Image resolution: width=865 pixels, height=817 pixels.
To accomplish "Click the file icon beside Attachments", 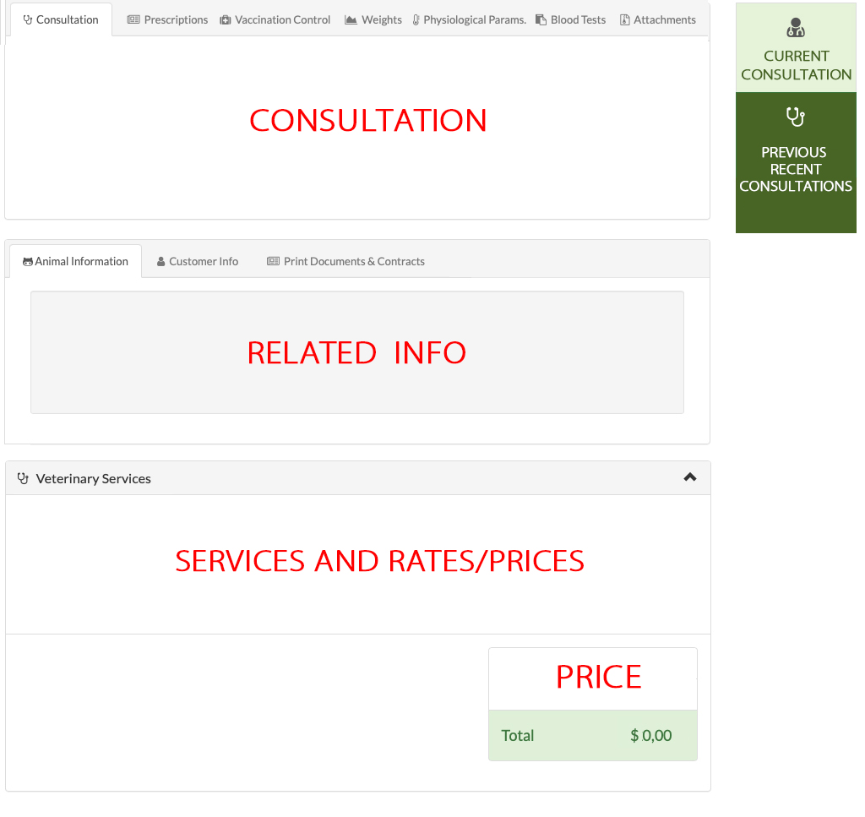I will pos(624,20).
